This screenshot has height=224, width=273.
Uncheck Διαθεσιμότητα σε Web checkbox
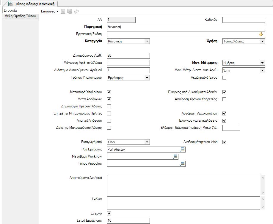[225, 142]
